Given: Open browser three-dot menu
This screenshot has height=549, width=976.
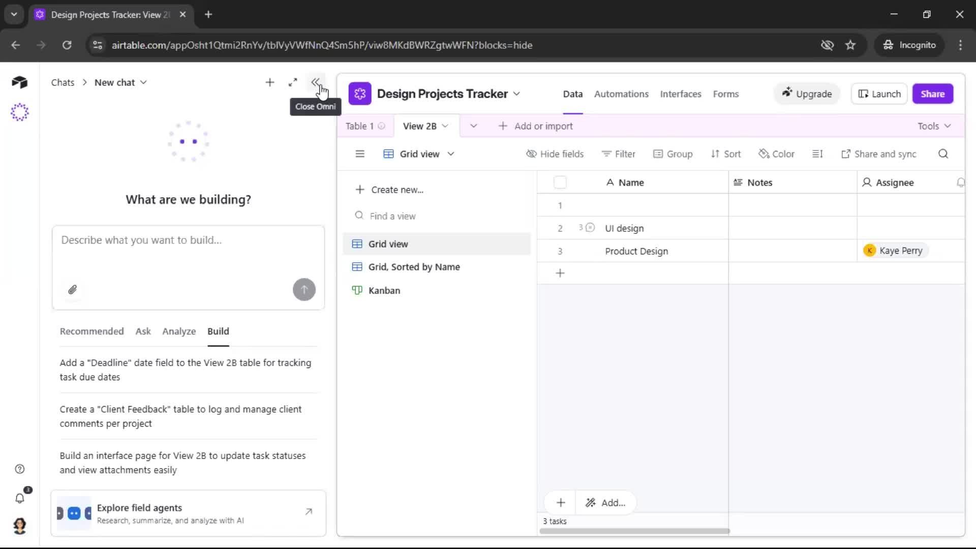Looking at the screenshot, I should [960, 45].
